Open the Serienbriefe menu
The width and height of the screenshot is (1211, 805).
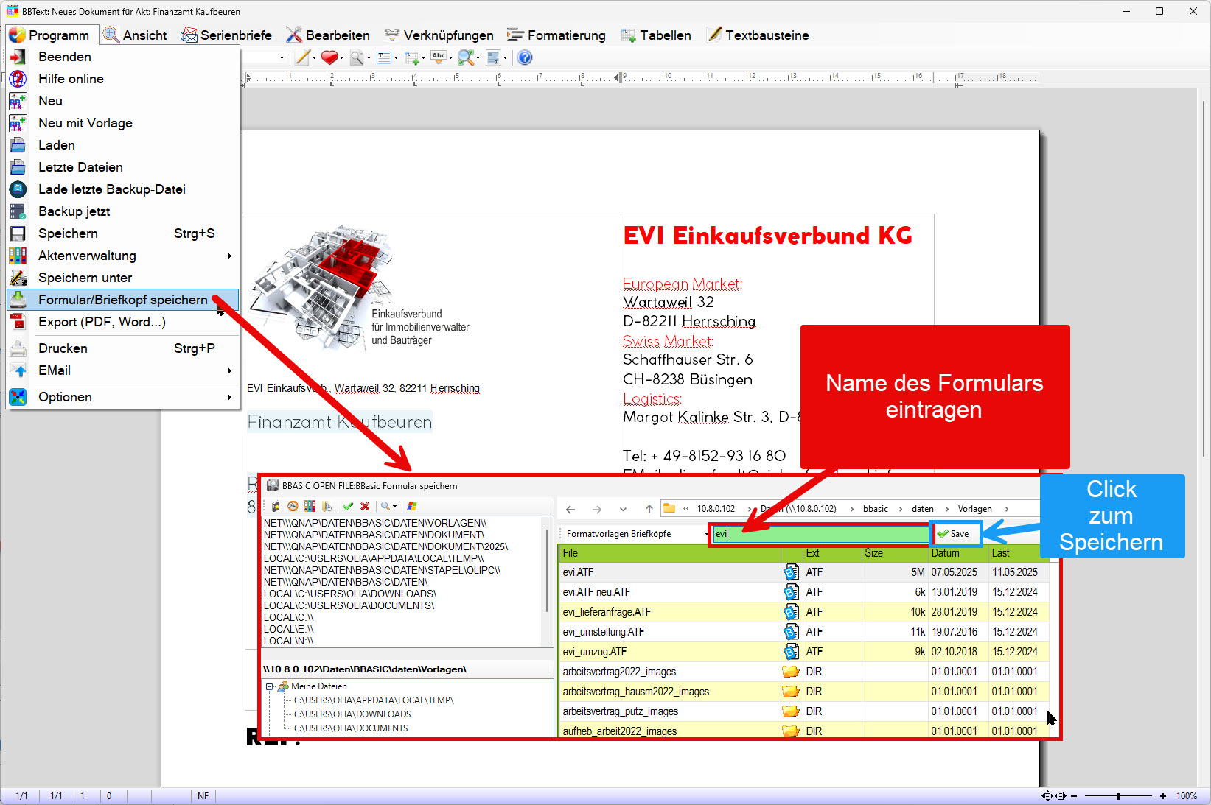pyautogui.click(x=226, y=35)
